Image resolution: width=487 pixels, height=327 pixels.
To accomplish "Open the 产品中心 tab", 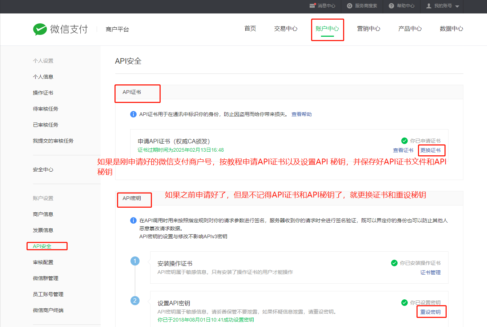I will tap(410, 29).
